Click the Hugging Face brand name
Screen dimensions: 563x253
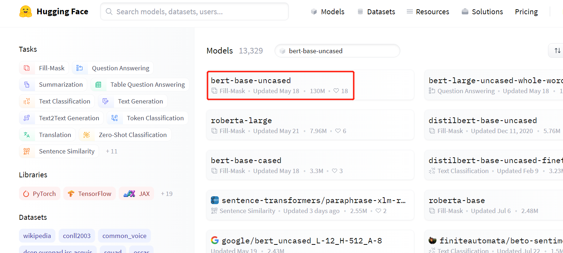[x=62, y=11]
